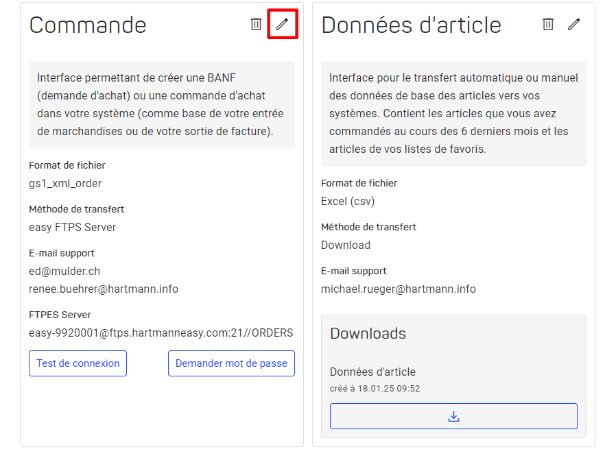
Task: Edit the Commande interface with pencil icon
Action: [282, 24]
